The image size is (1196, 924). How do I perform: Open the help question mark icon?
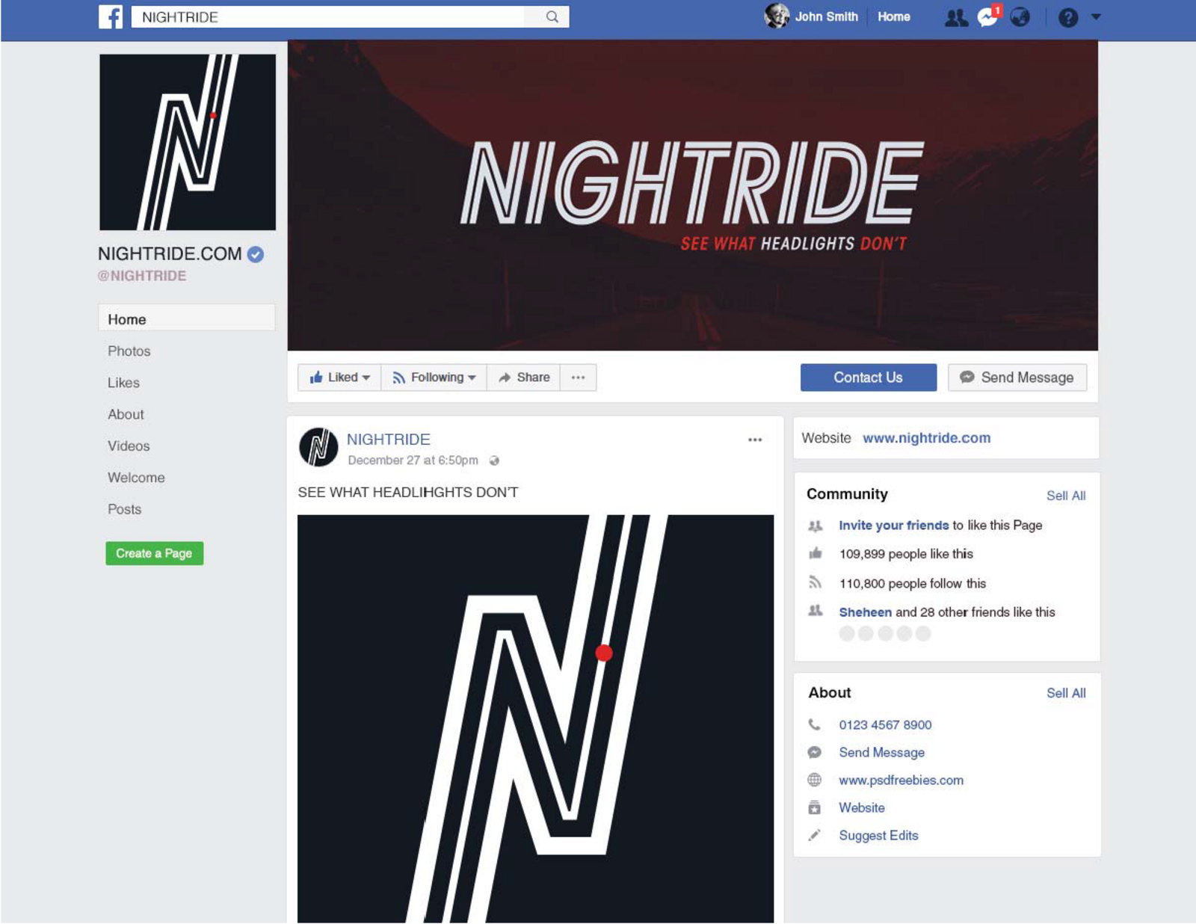point(1068,17)
